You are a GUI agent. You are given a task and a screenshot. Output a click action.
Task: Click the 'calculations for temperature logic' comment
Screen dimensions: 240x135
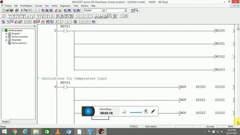click(74, 78)
